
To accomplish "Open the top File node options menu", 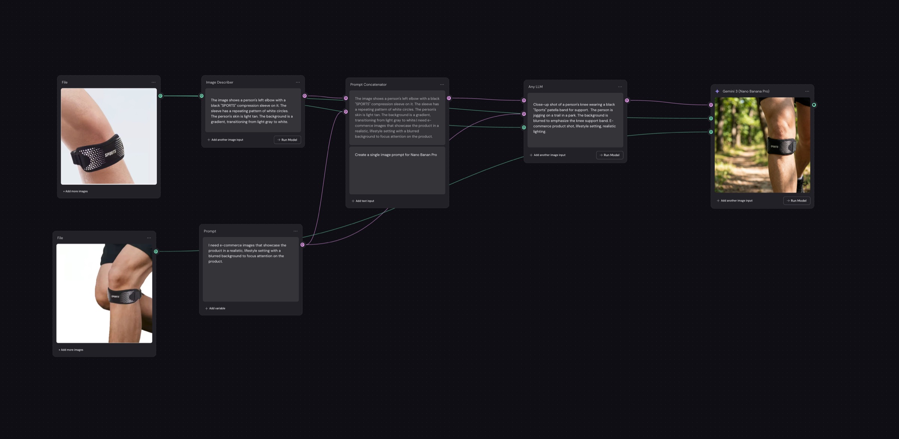I will (154, 82).
